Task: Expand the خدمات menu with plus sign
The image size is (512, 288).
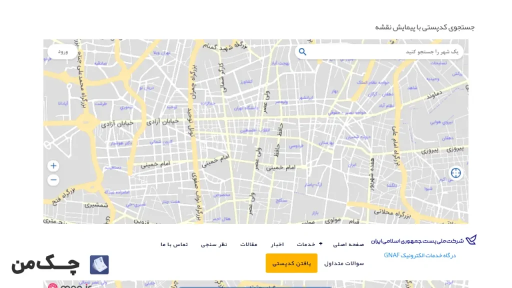Action: pos(320,244)
